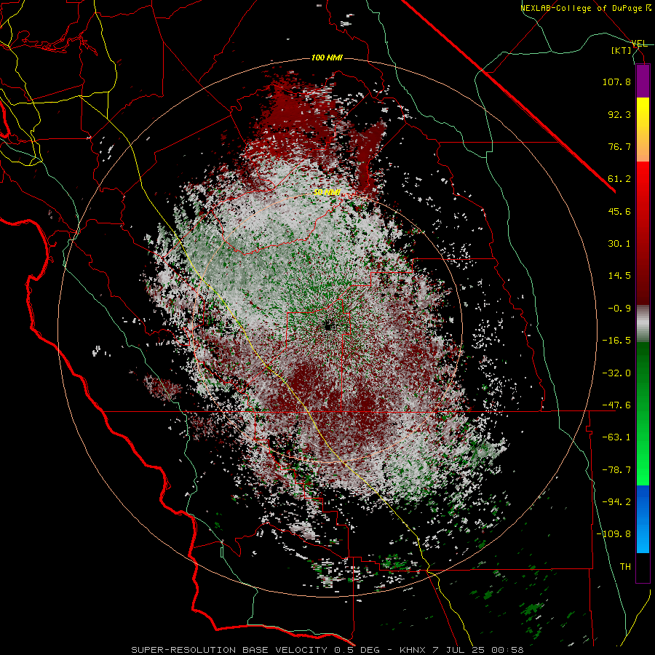Select the 45.6 legend value
This screenshot has width=655, height=655.
click(619, 211)
